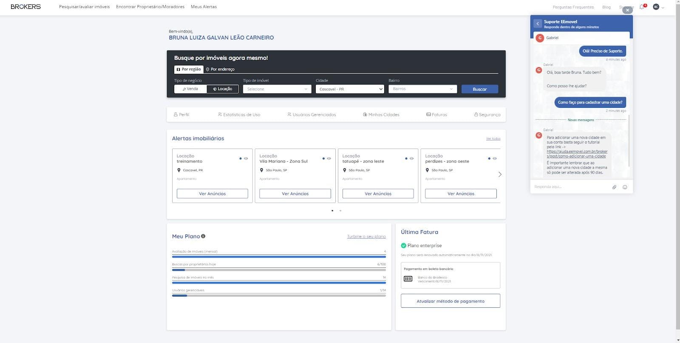Viewport: 680px width, 343px height.
Task: Open the Bairros dropdown
Action: [x=422, y=89]
